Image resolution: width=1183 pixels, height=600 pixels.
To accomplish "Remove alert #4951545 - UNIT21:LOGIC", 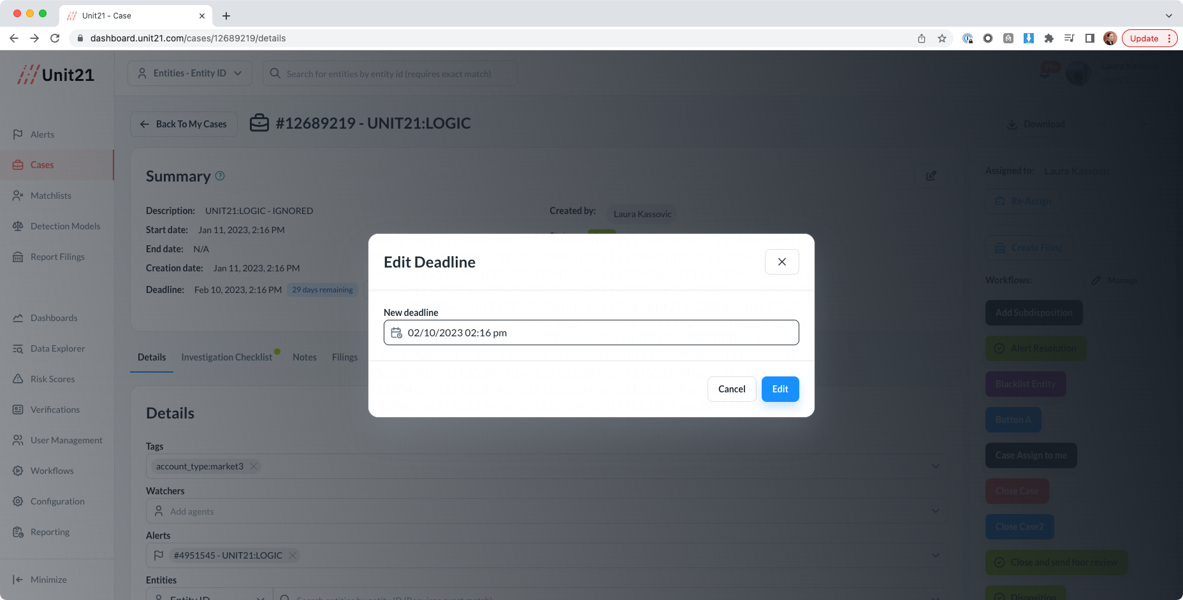I will (293, 555).
